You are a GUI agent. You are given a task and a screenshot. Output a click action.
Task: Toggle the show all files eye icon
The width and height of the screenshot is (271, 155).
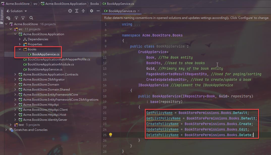pyautogui.click(x=8, y=18)
